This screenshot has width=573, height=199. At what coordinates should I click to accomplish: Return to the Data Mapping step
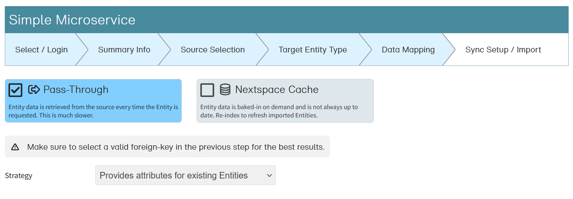click(x=408, y=50)
